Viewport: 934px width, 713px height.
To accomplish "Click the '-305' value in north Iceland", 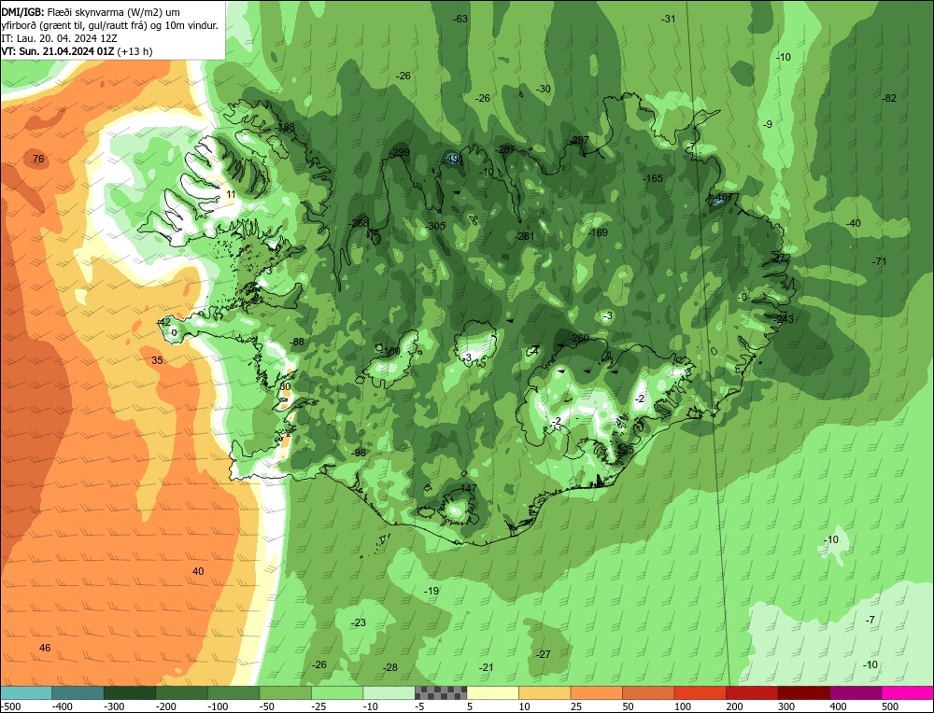I will (x=435, y=226).
